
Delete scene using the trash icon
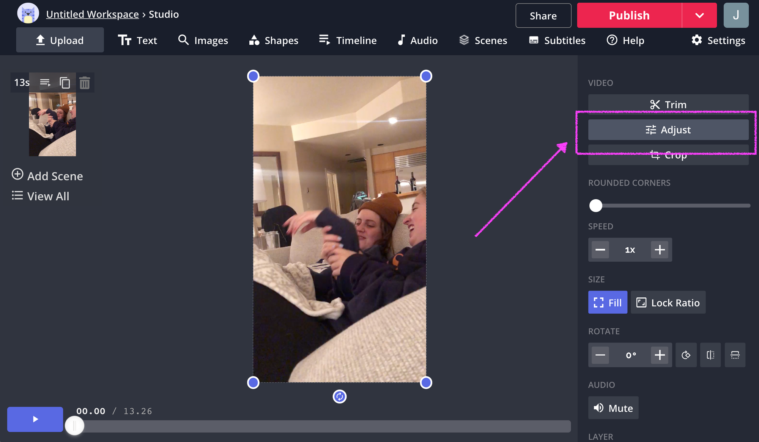85,83
